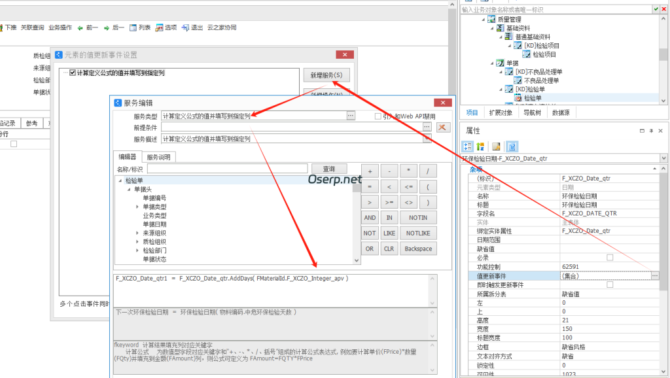Click the green 前一 back arrow icon
The image size is (670, 378).
click(80, 27)
